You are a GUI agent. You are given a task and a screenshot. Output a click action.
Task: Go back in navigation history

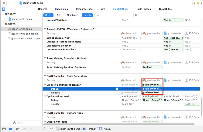point(9,3)
